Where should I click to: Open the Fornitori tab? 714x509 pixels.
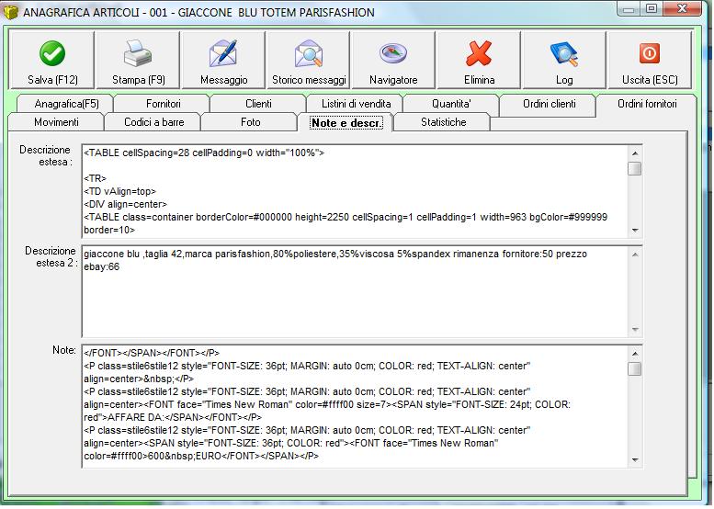[163, 104]
